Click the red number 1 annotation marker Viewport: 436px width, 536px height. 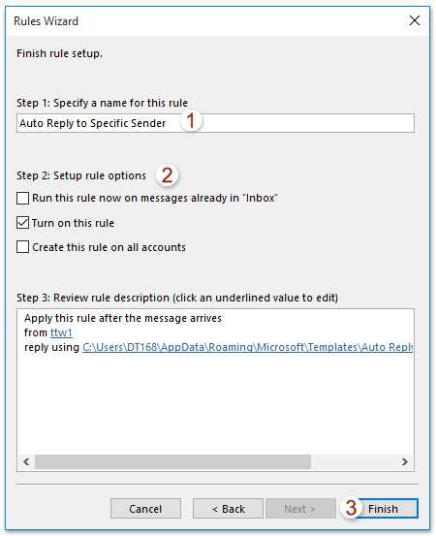pyautogui.click(x=191, y=120)
